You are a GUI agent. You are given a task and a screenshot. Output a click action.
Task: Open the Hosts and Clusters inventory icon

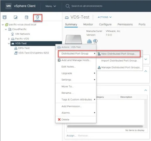click(x=5, y=17)
